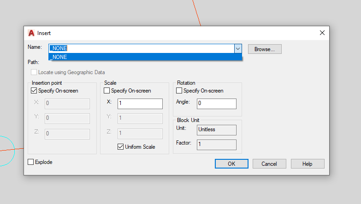
Task: Close the Insert dialog window
Action: [x=322, y=33]
